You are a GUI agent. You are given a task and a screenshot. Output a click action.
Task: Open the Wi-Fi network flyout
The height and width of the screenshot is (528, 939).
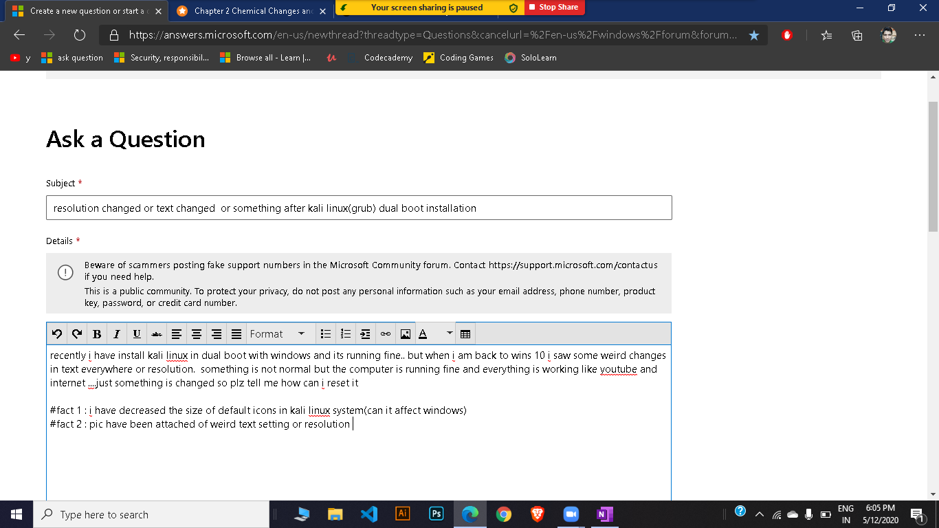coord(777,514)
